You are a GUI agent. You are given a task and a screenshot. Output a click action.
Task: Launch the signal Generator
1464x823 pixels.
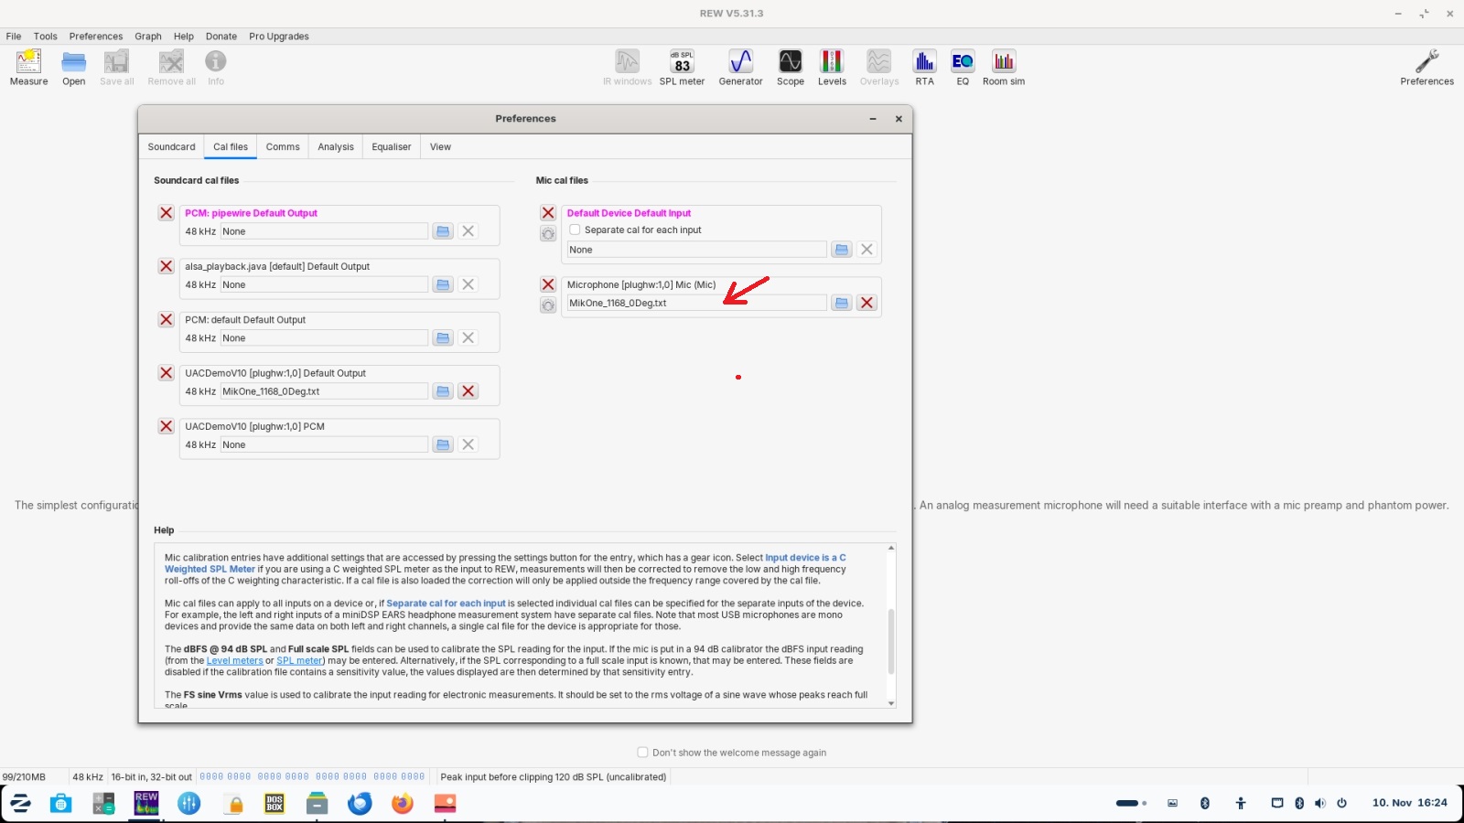[x=740, y=68]
